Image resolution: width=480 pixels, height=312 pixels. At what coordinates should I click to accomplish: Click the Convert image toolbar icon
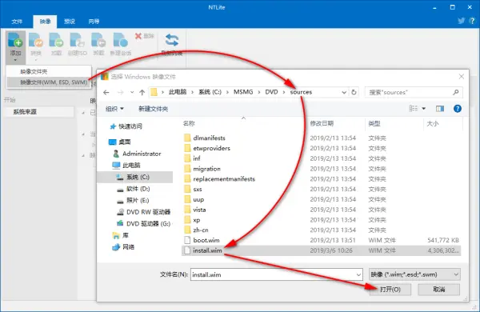tap(35, 41)
